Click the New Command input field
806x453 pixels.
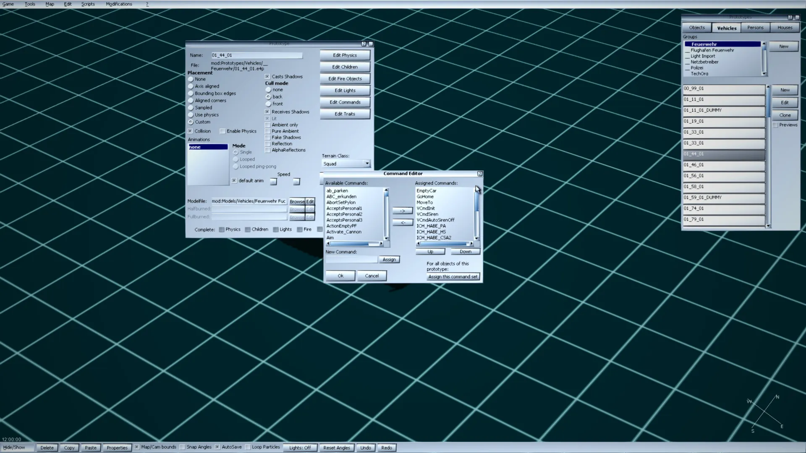(x=351, y=260)
